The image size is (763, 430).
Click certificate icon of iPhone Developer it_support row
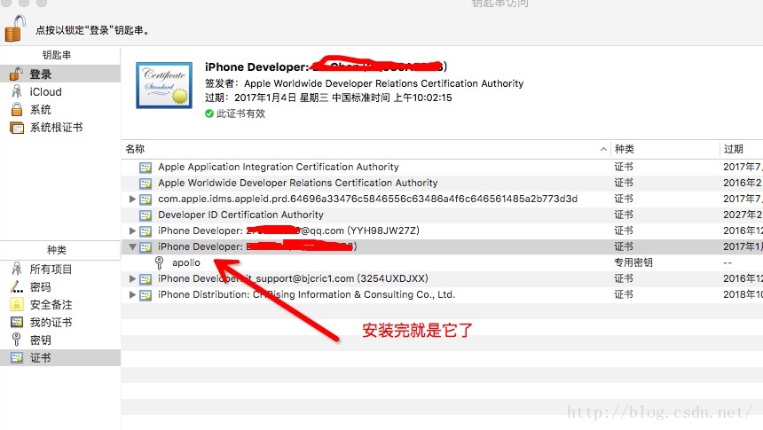tap(146, 279)
